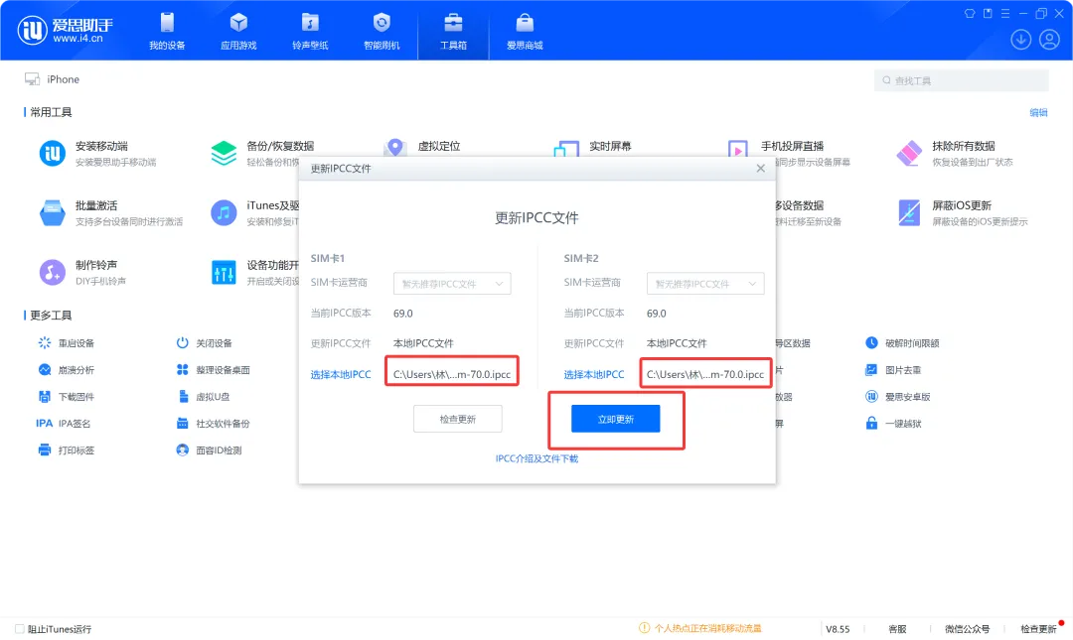Click 关闭设备 power icon
The width and height of the screenshot is (1073, 640).
[182, 342]
